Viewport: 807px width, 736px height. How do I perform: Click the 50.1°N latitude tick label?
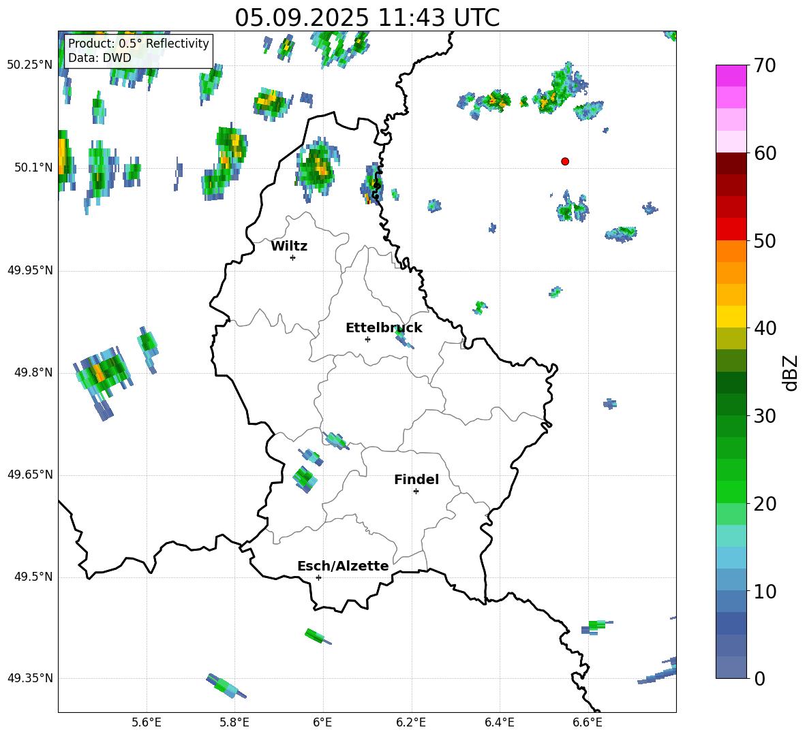click(30, 167)
